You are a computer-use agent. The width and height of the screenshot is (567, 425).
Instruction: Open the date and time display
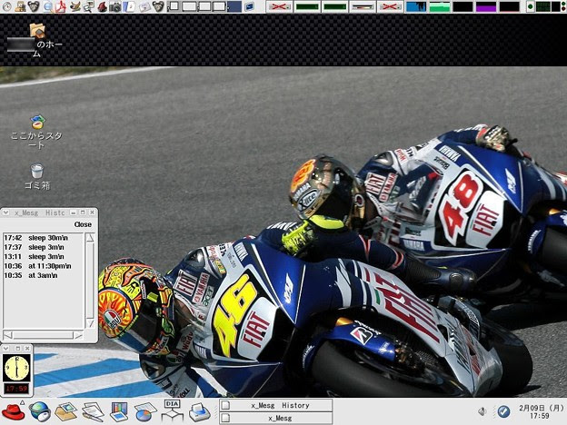tap(541, 411)
